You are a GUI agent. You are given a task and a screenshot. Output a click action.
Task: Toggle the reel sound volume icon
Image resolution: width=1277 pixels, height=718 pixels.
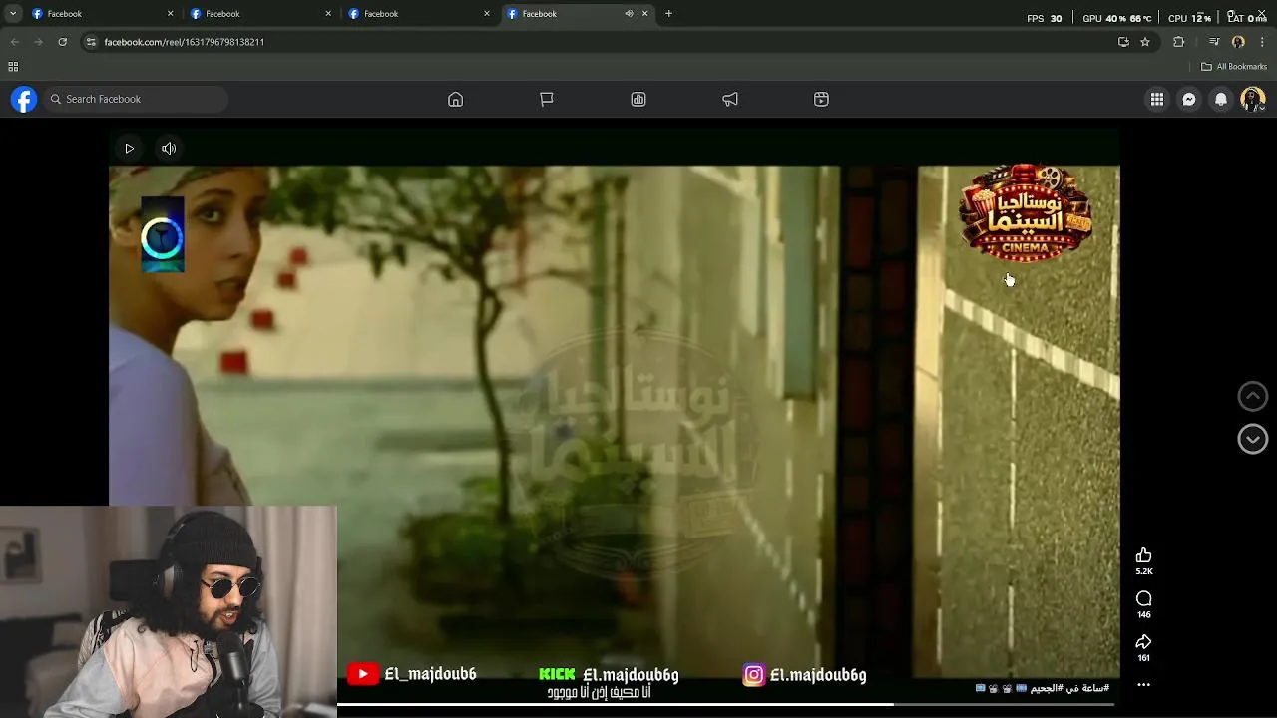pyautogui.click(x=169, y=149)
